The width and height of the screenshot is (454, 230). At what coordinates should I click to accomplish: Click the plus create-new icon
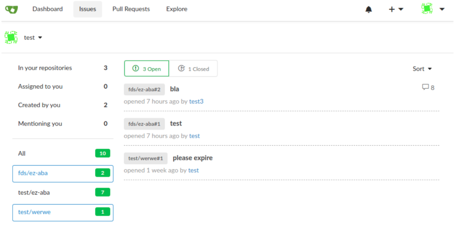tap(392, 9)
